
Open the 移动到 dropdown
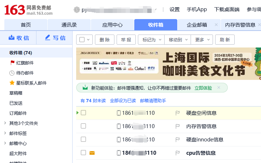click(178, 40)
